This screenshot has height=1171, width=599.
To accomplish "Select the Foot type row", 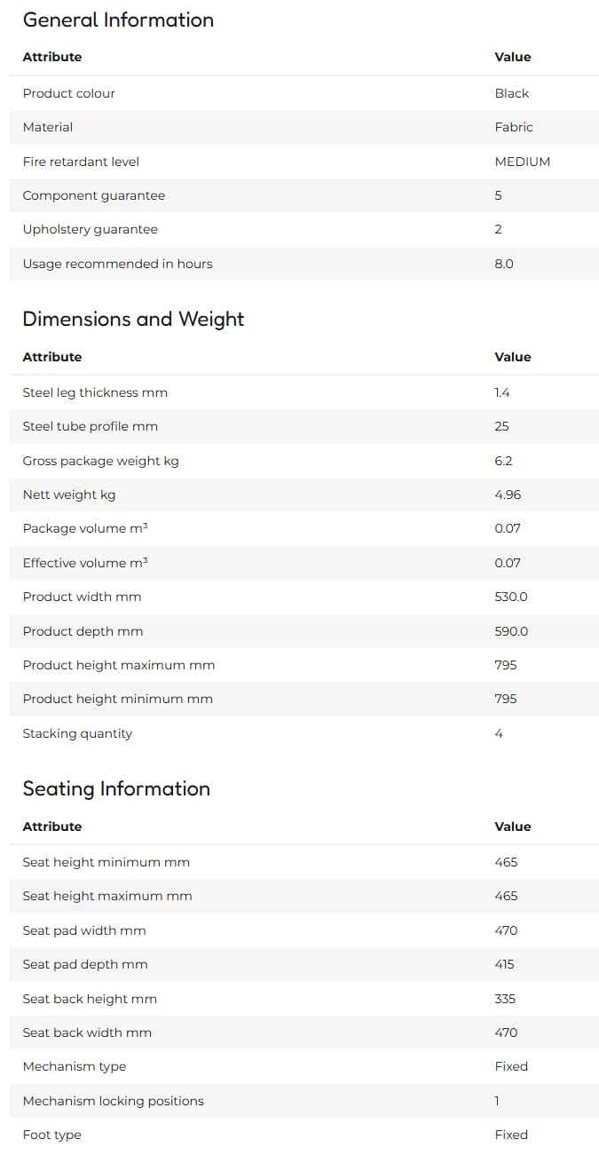I will click(x=303, y=1135).
